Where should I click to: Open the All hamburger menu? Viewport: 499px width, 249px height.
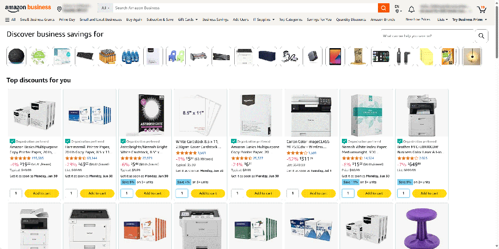10,20
